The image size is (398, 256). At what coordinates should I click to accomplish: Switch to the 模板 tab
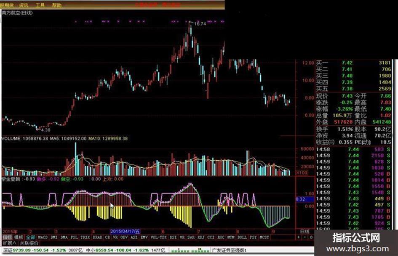(19, 237)
